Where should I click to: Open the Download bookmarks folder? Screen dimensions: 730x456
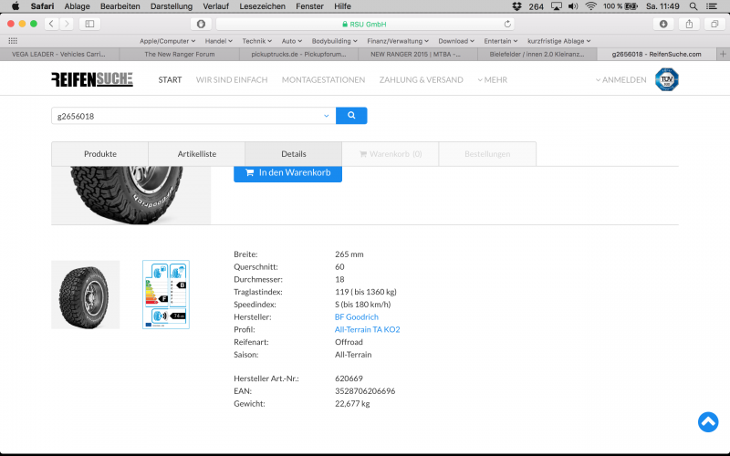click(x=456, y=41)
